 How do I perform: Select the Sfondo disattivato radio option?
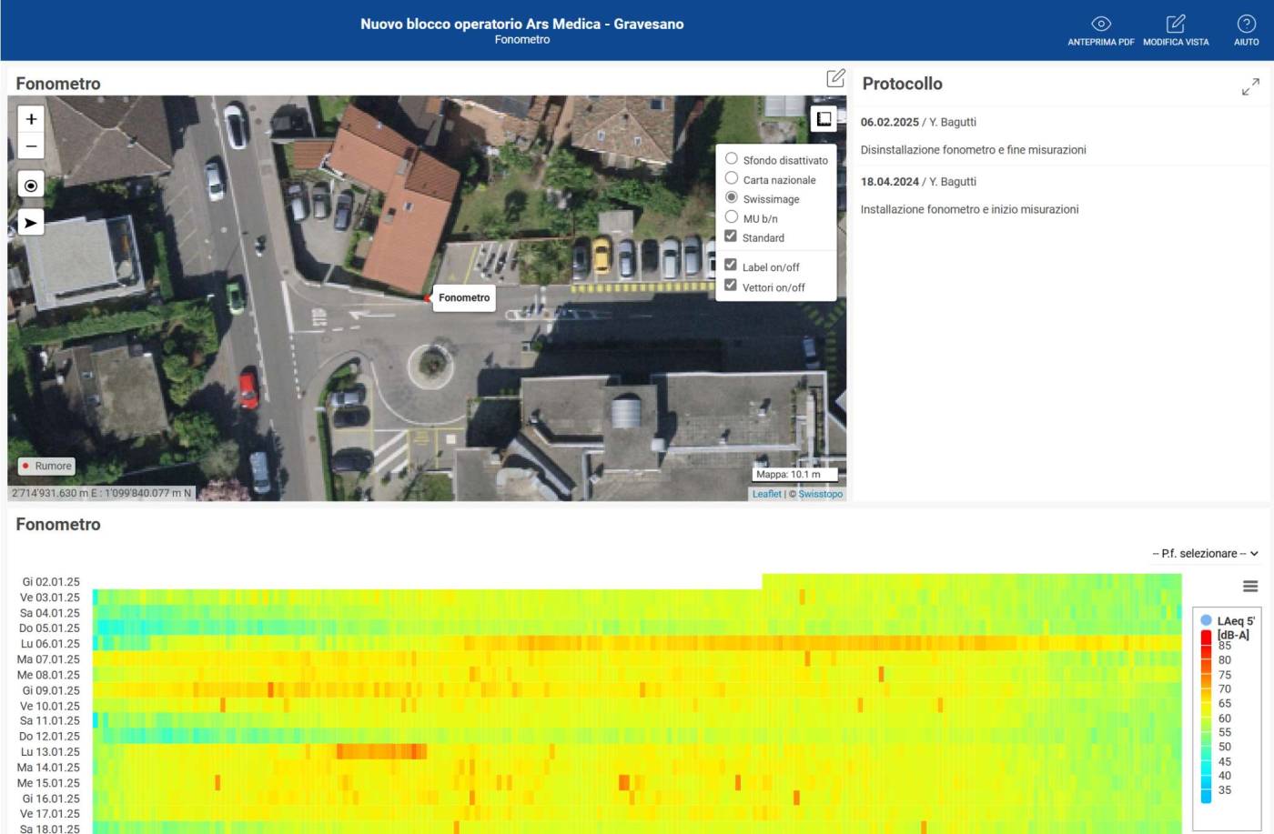(x=732, y=159)
